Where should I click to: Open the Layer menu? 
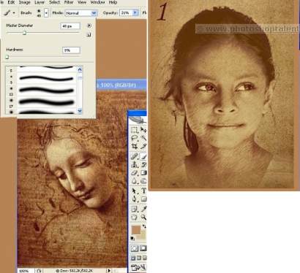[40, 2]
